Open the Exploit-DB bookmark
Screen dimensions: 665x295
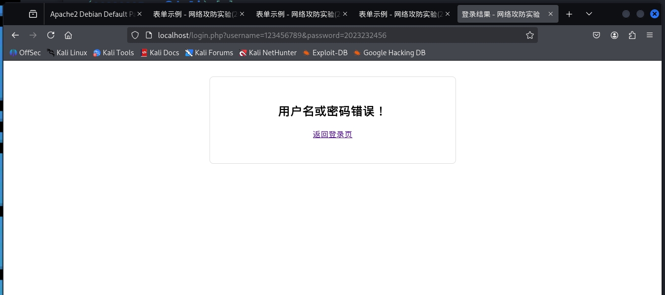(325, 53)
